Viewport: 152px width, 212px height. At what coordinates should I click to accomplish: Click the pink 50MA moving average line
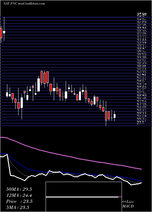[71, 157]
